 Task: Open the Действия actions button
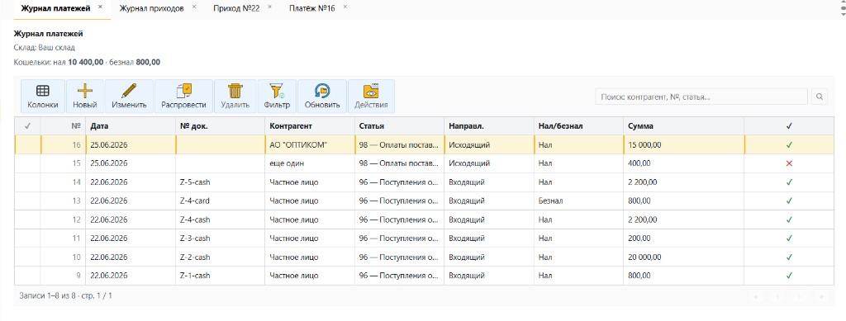(x=371, y=97)
